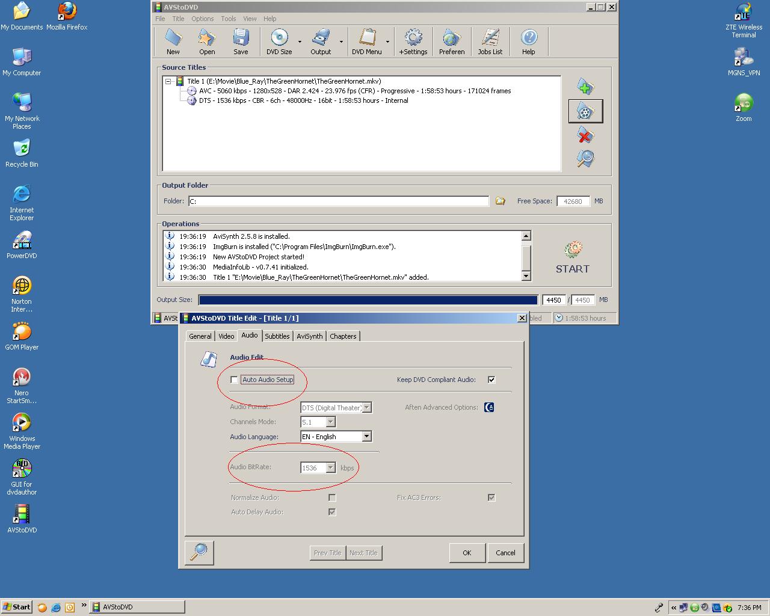Open the Audio BitRate dropdown
The width and height of the screenshot is (770, 616).
click(x=330, y=467)
